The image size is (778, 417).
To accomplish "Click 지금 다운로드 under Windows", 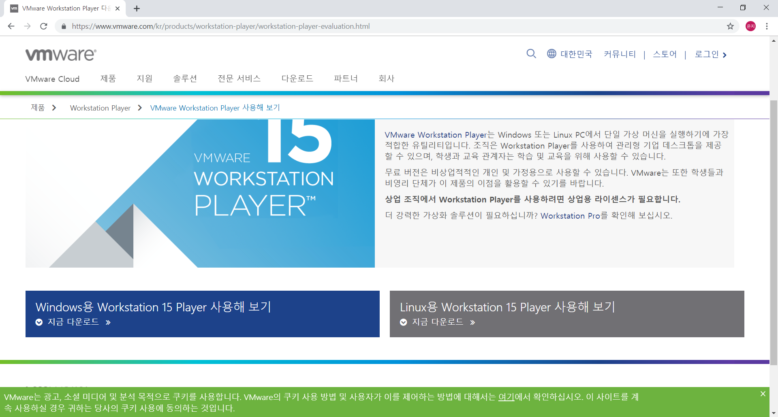I will pyautogui.click(x=73, y=322).
